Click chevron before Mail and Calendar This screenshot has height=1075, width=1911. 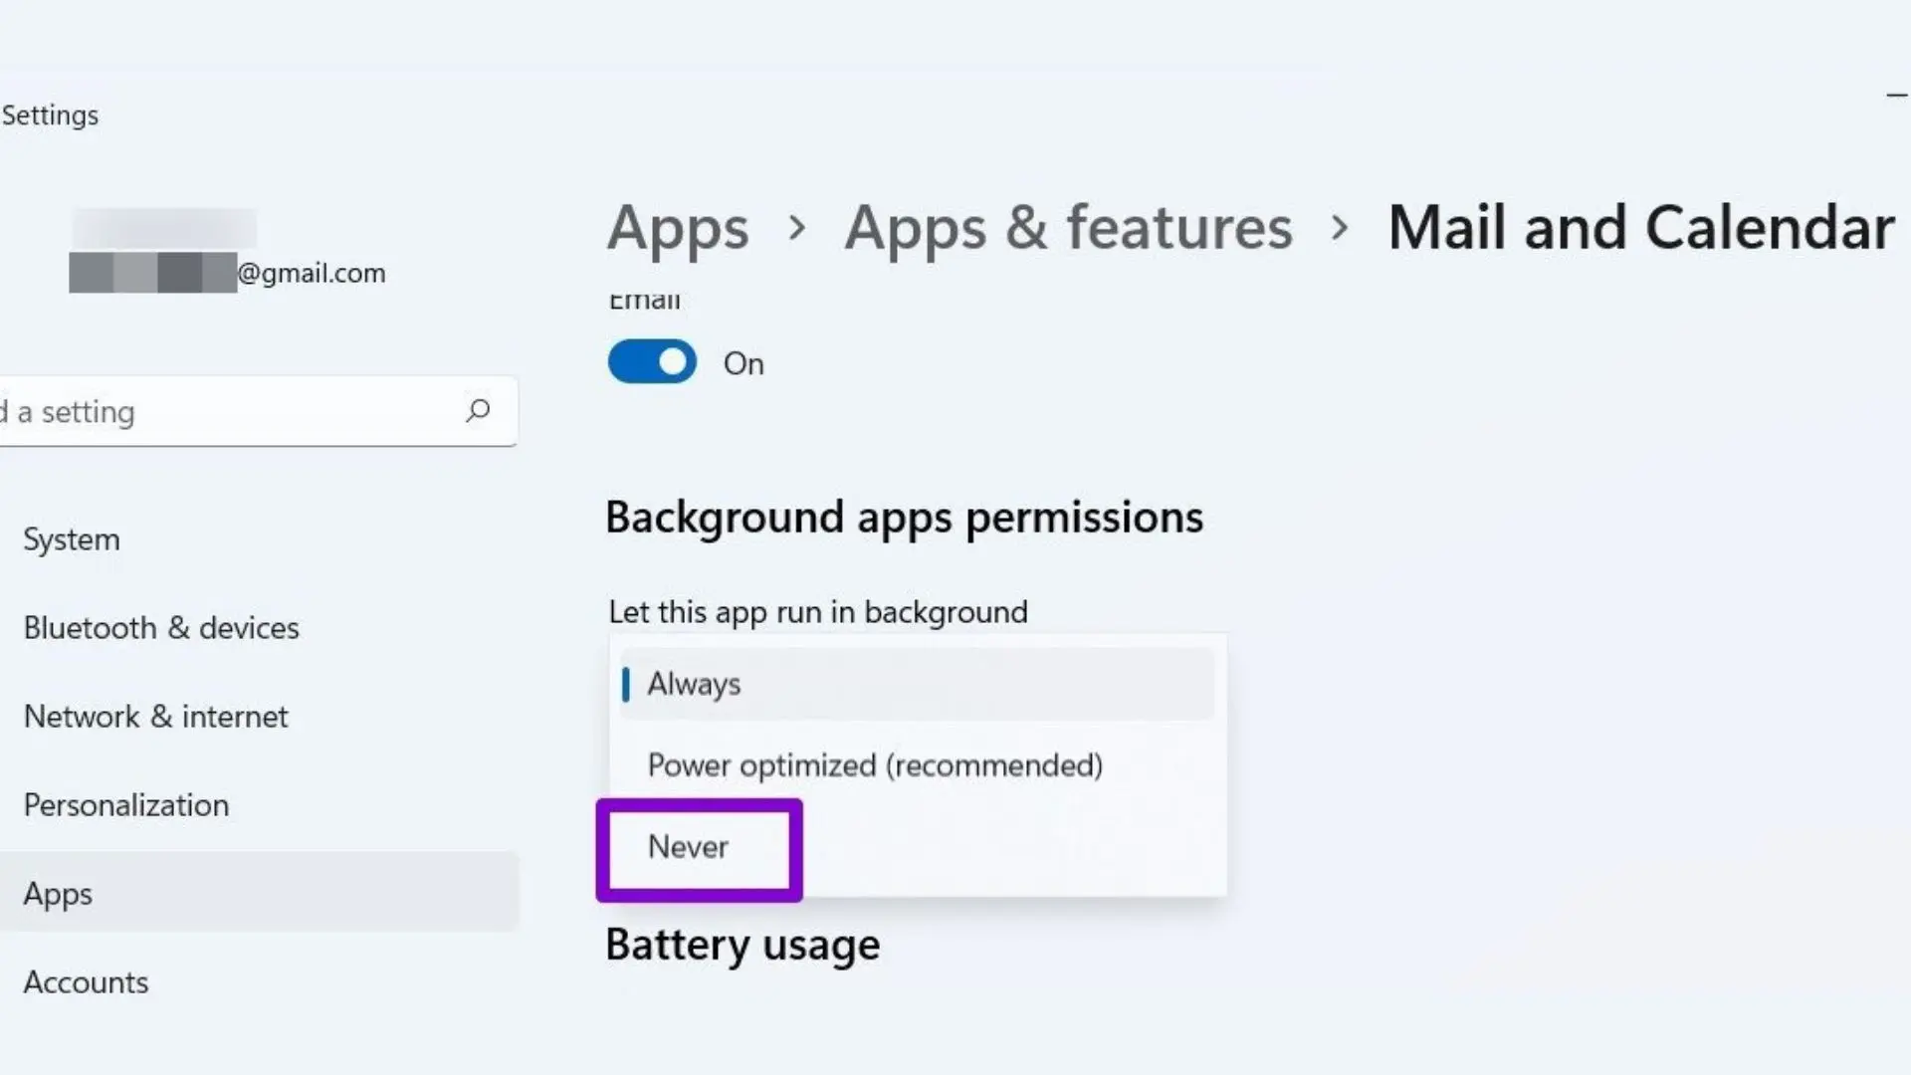[x=1340, y=228]
